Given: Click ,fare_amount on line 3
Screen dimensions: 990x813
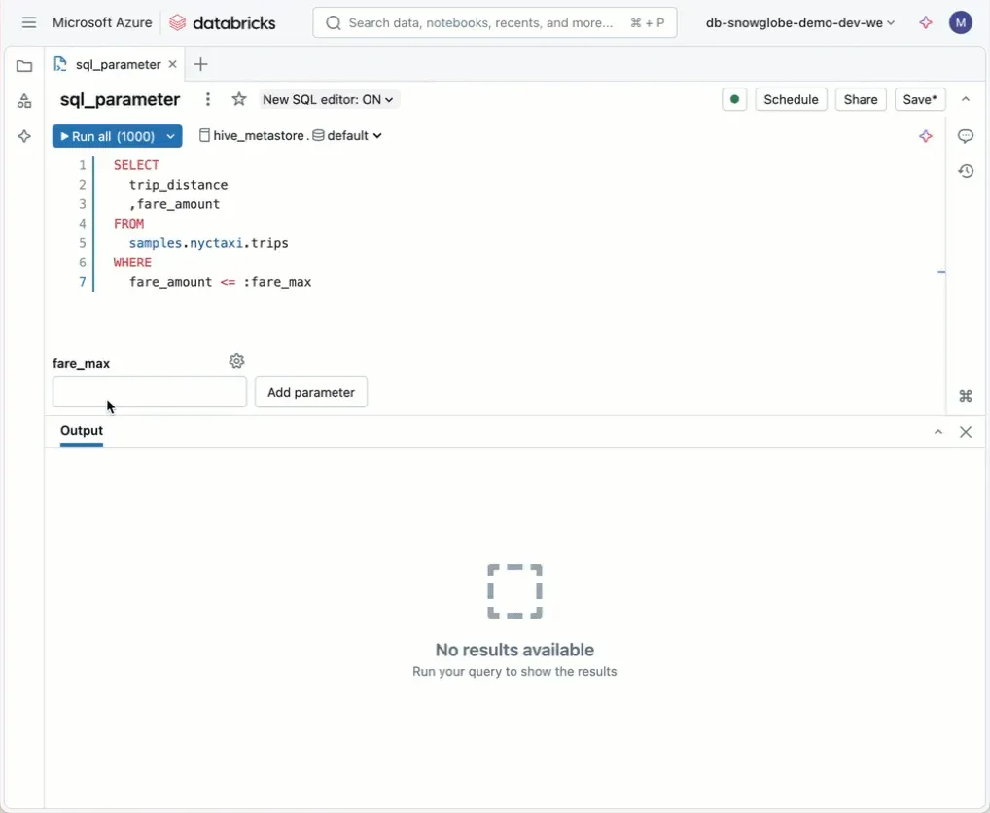Looking at the screenshot, I should pos(175,204).
